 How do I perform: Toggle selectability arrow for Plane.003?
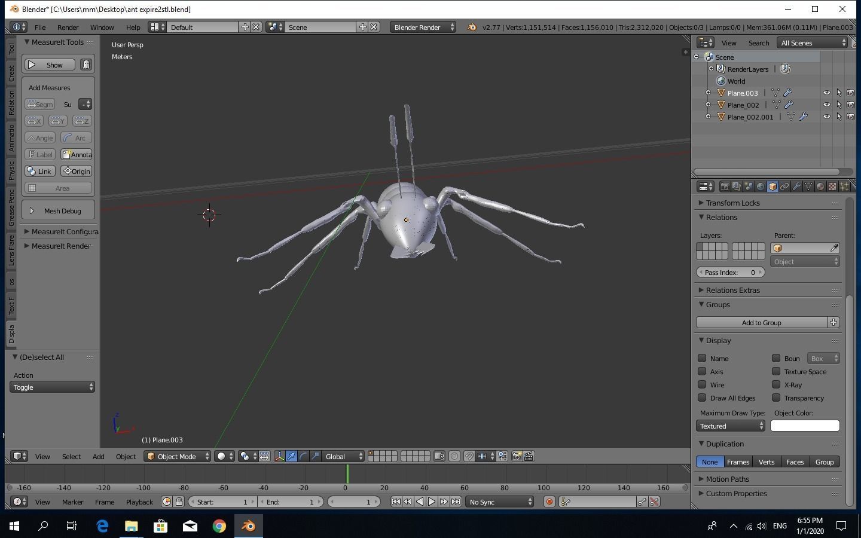pyautogui.click(x=839, y=93)
